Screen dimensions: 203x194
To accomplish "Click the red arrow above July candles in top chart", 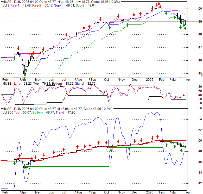I will 66,35.
